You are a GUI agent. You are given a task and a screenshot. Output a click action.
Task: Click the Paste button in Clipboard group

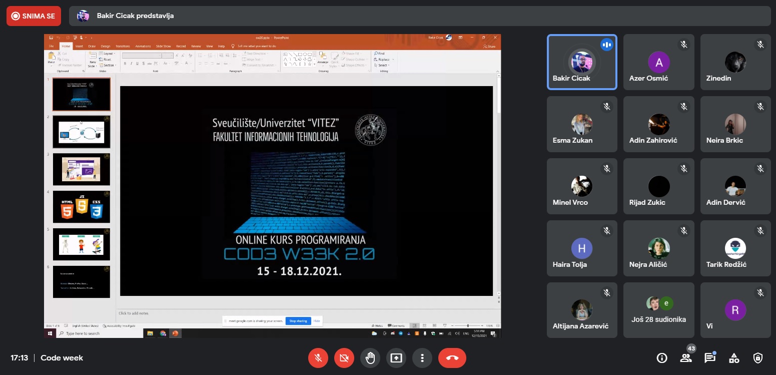click(x=51, y=59)
